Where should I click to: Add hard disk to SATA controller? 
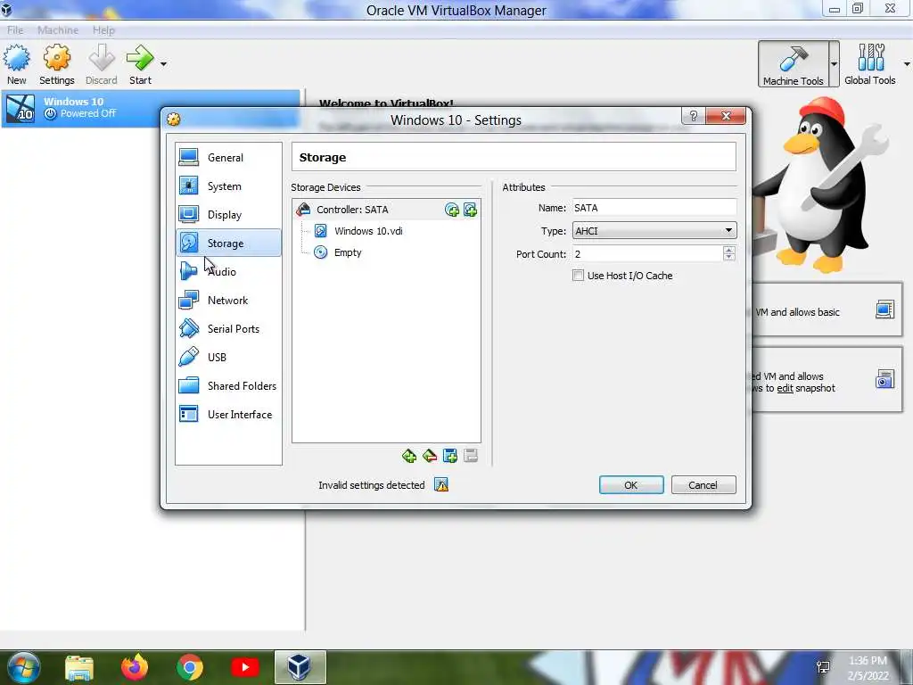point(470,210)
